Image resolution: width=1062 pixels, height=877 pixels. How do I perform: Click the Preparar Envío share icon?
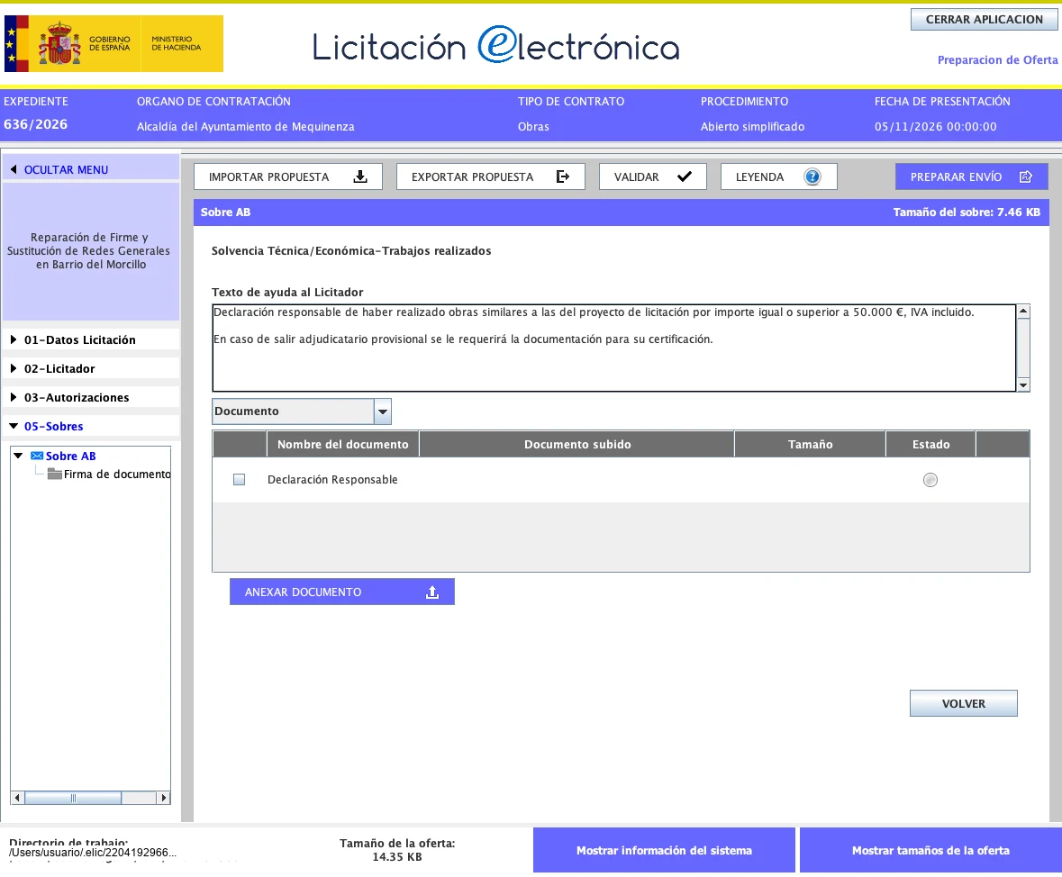(x=1025, y=176)
